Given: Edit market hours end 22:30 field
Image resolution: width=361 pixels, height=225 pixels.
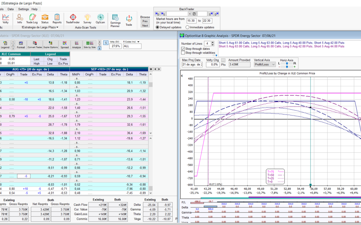Looking at the screenshot, I should [207, 21].
